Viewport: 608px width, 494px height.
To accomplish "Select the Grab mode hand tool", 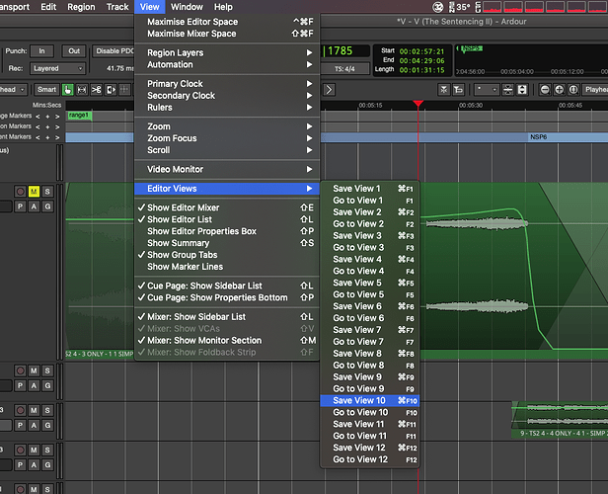I will pyautogui.click(x=68, y=90).
